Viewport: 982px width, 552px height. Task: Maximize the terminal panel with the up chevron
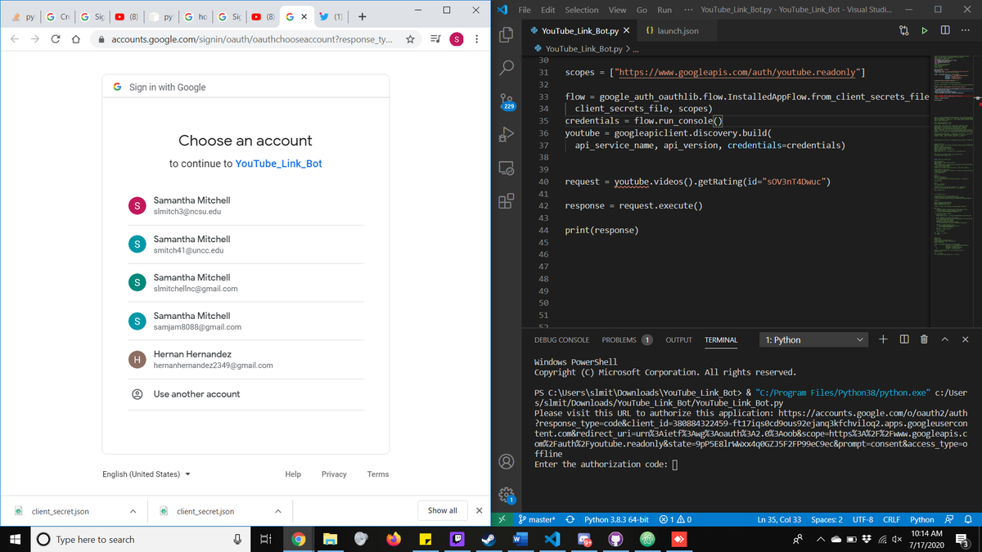point(944,339)
